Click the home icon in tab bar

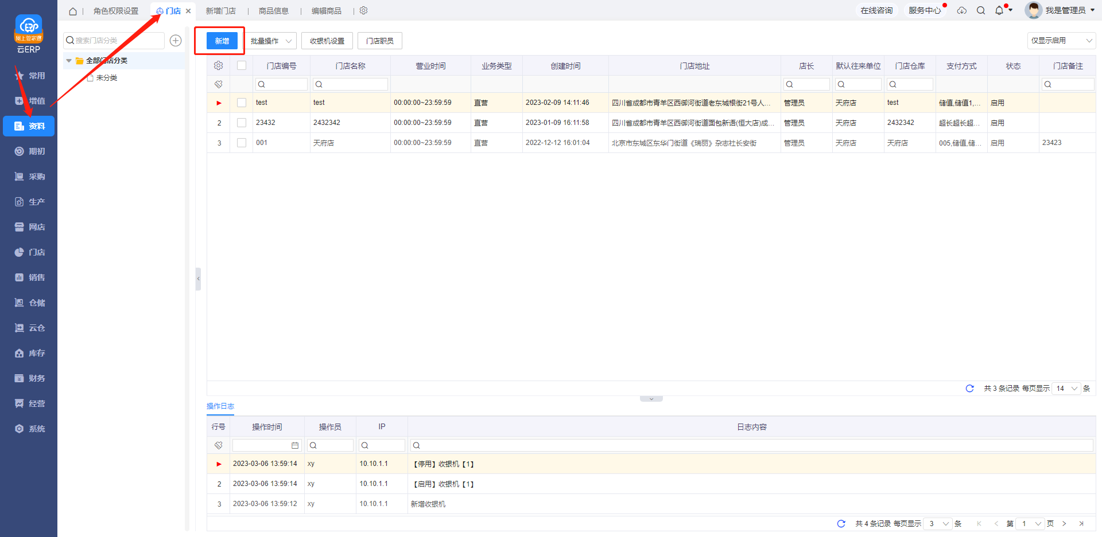tap(73, 11)
